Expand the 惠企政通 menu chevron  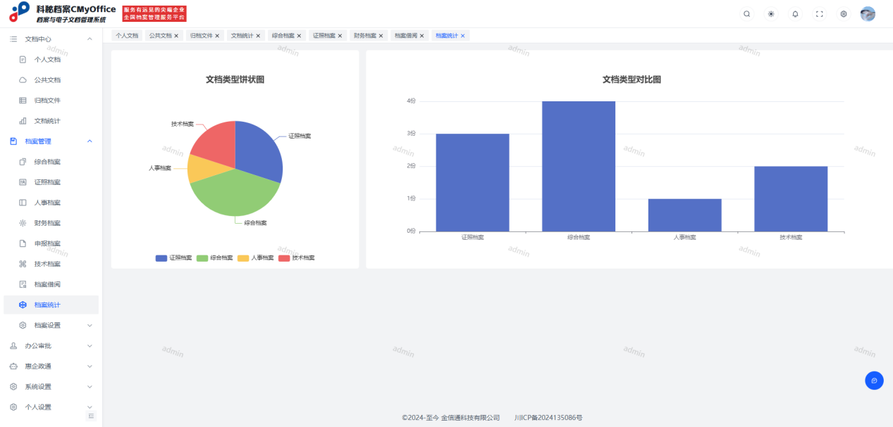click(90, 366)
